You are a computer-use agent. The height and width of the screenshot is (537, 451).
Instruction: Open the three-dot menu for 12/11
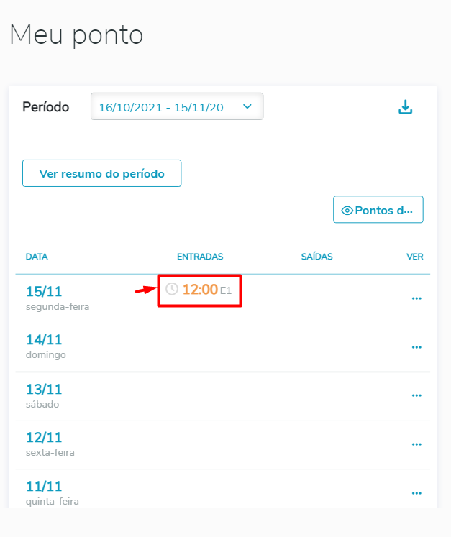pyautogui.click(x=416, y=444)
